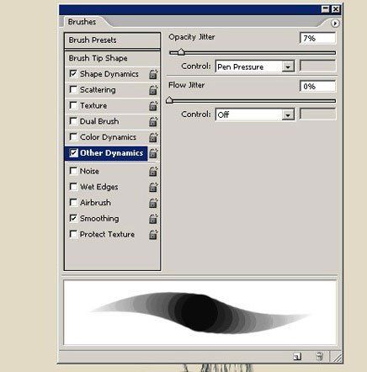Click the lock icon beside Texture

coord(153,106)
